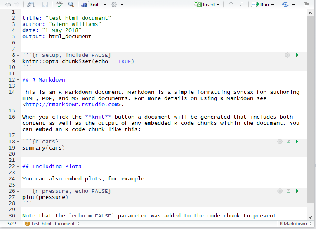Run the setup chunk
The height and width of the screenshot is (229, 316).
pyautogui.click(x=297, y=55)
